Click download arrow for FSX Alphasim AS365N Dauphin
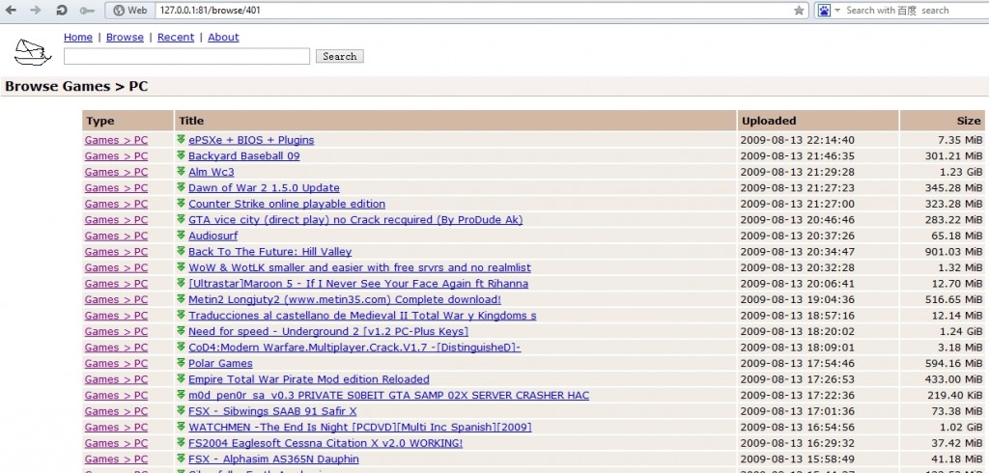989x473 pixels. point(181,459)
